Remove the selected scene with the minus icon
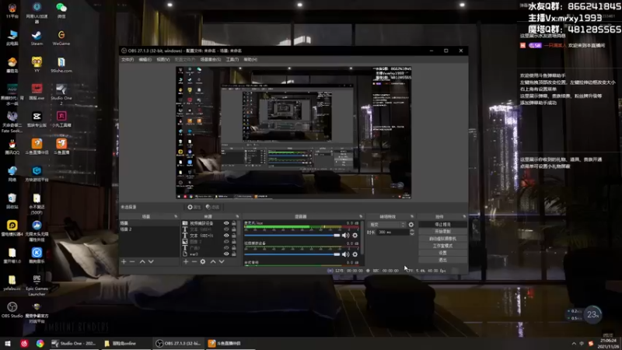622x350 pixels. 132,262
